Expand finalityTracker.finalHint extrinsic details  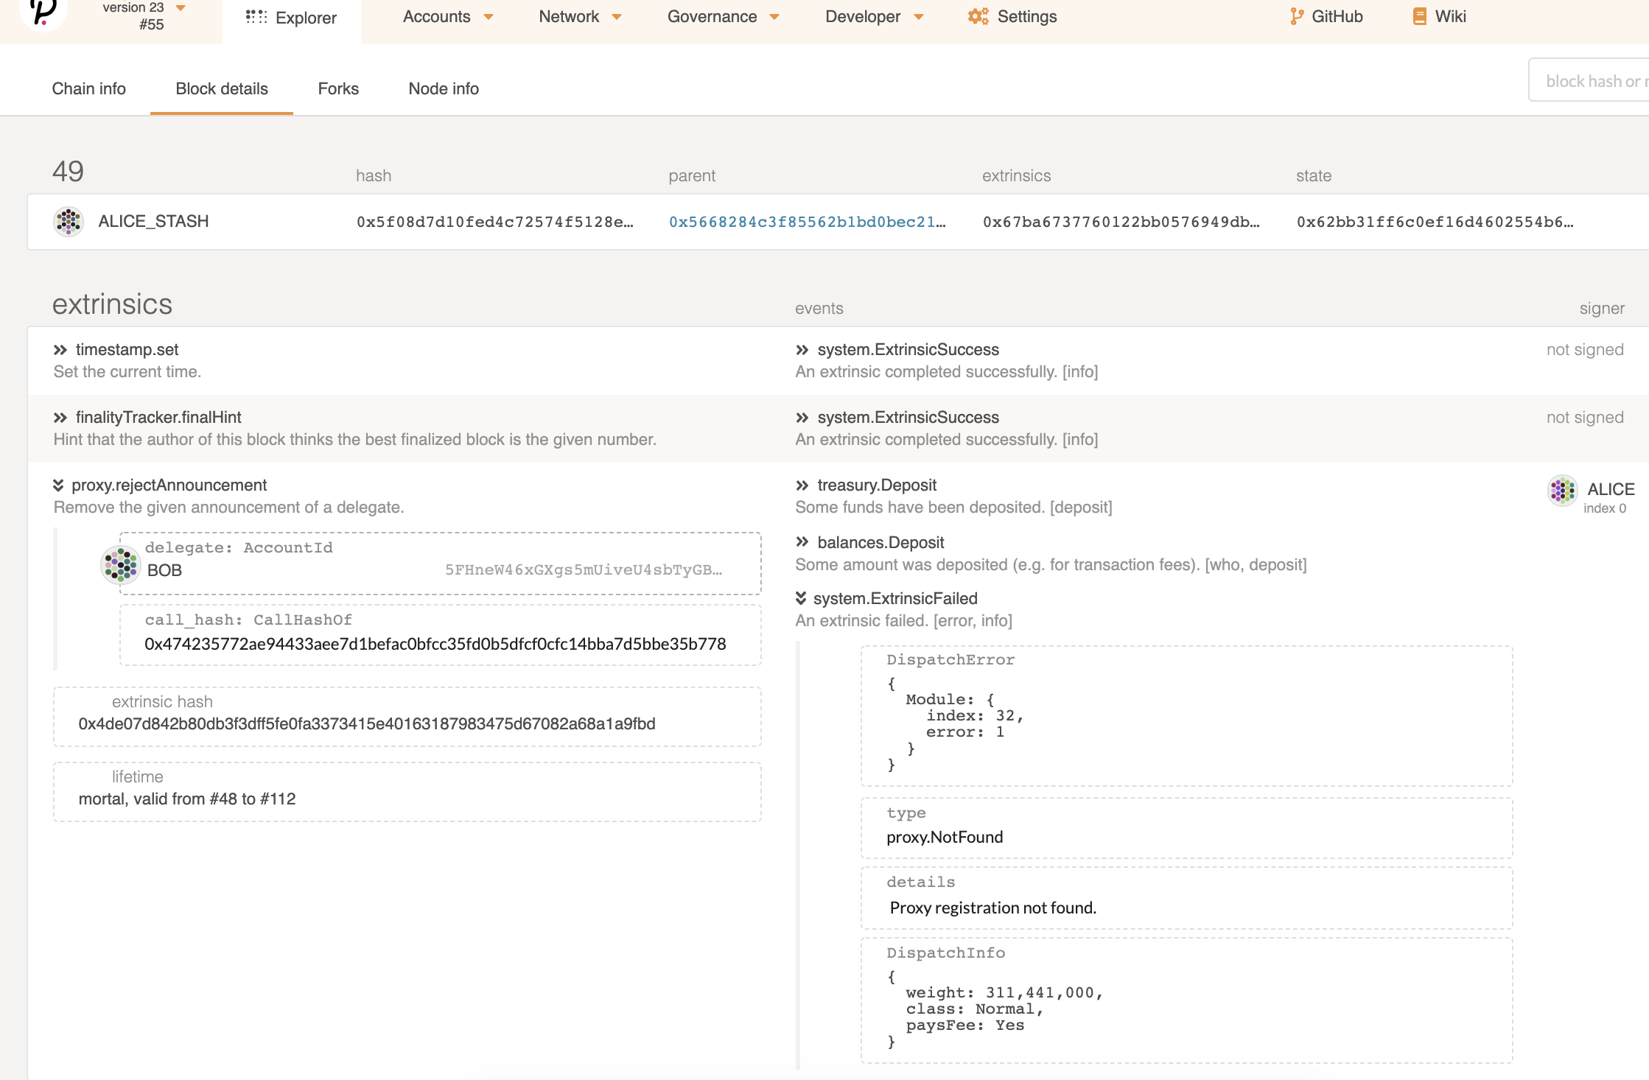point(60,418)
